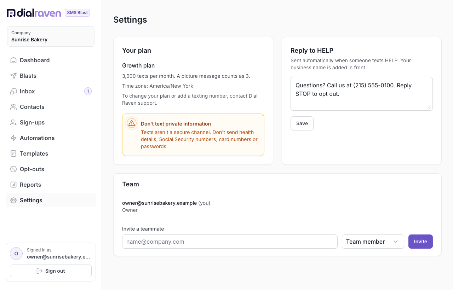Click the user avatar letter O

pyautogui.click(x=16, y=254)
